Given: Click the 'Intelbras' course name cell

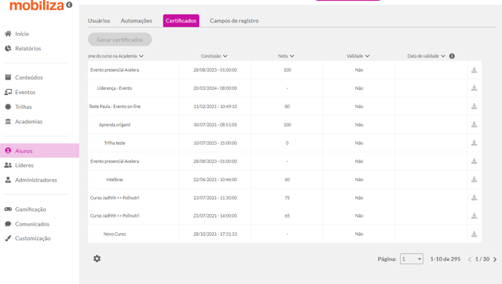Looking at the screenshot, I should (115, 180).
